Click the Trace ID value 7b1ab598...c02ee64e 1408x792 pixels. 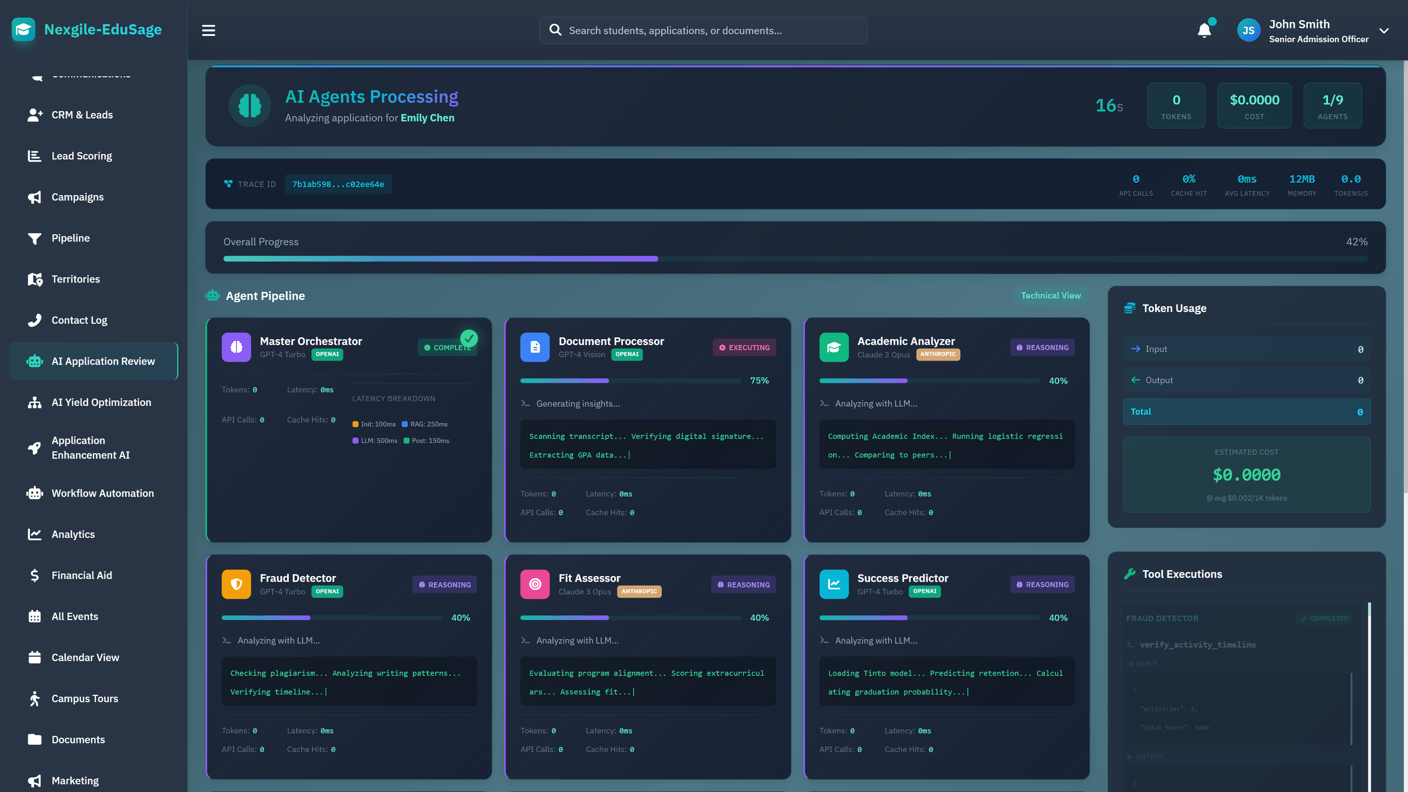[x=338, y=184]
